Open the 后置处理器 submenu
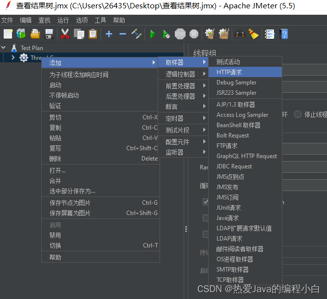Screen dimensions: 327x299 pyautogui.click(x=183, y=96)
